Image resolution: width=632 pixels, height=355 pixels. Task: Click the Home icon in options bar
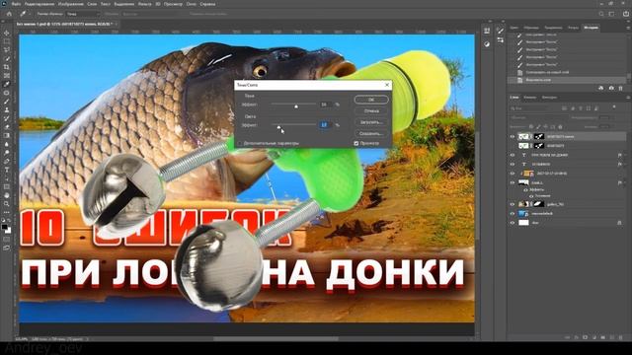[9, 14]
